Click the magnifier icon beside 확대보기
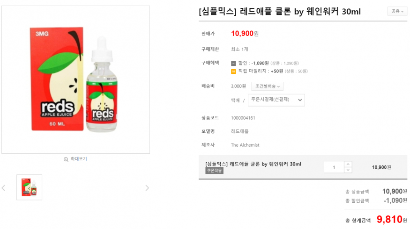The width and height of the screenshot is (410, 229). [x=66, y=159]
